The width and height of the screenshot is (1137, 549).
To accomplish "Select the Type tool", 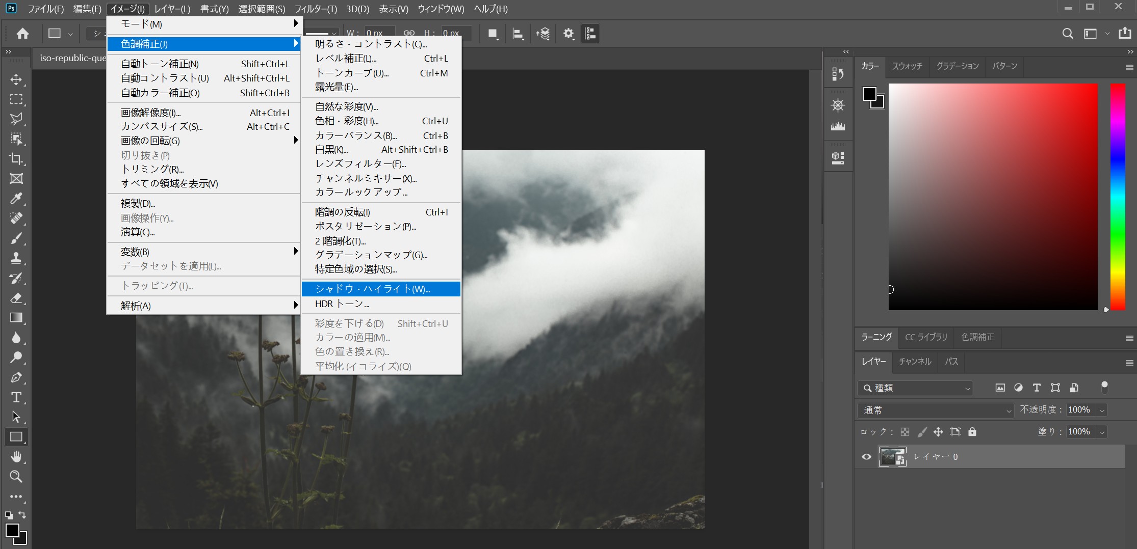I will [x=16, y=398].
